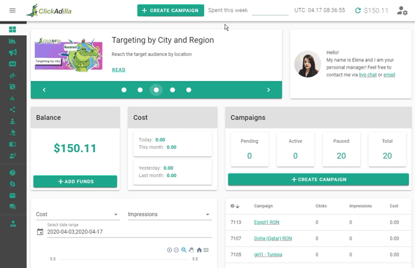This screenshot has height=268, width=415.
Task: Refresh the balance with the reload icon
Action: (x=358, y=11)
